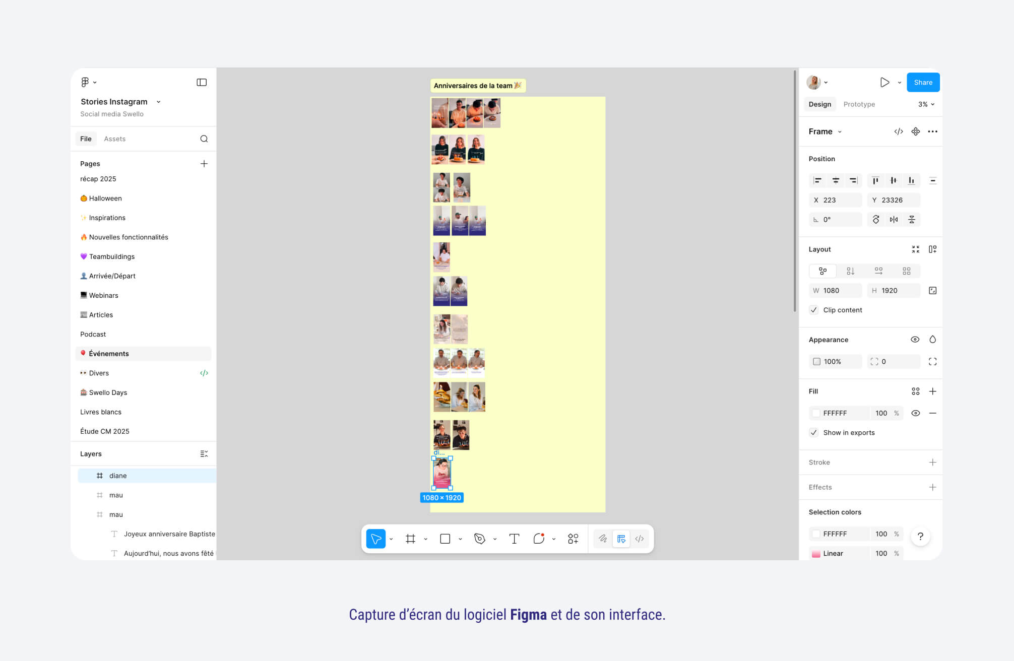This screenshot has width=1014, height=661.
Task: Open the Comment tool
Action: [x=538, y=539]
